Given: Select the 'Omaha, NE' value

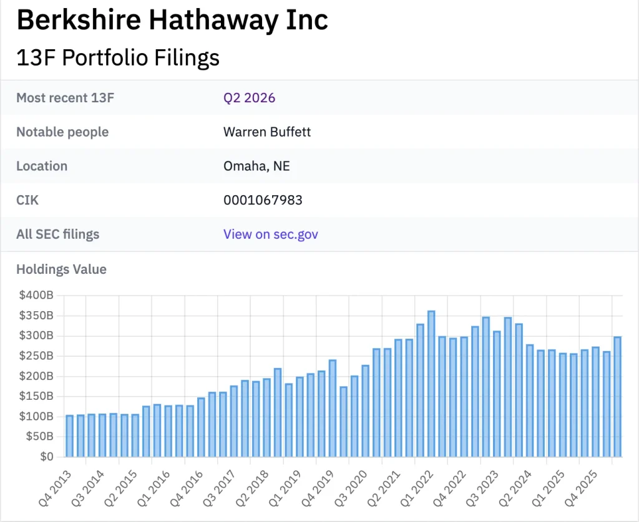Looking at the screenshot, I should coord(256,166).
